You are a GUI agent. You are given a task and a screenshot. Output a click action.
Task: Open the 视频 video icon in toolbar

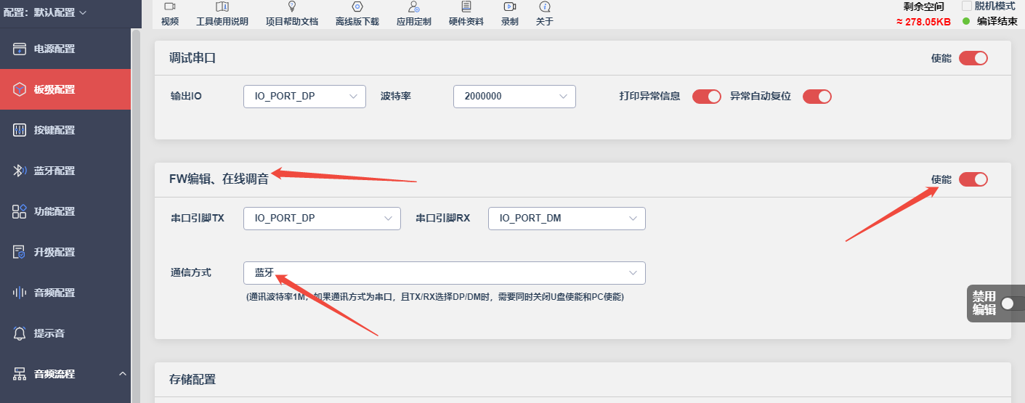coord(170,7)
